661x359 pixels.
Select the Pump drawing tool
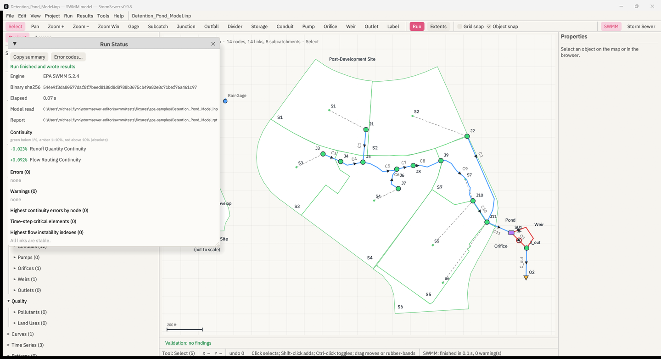308,27
